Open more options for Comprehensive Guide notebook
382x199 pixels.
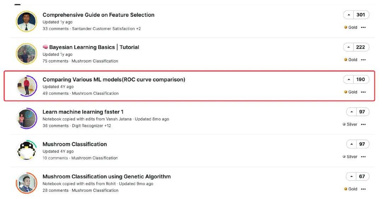click(x=363, y=27)
